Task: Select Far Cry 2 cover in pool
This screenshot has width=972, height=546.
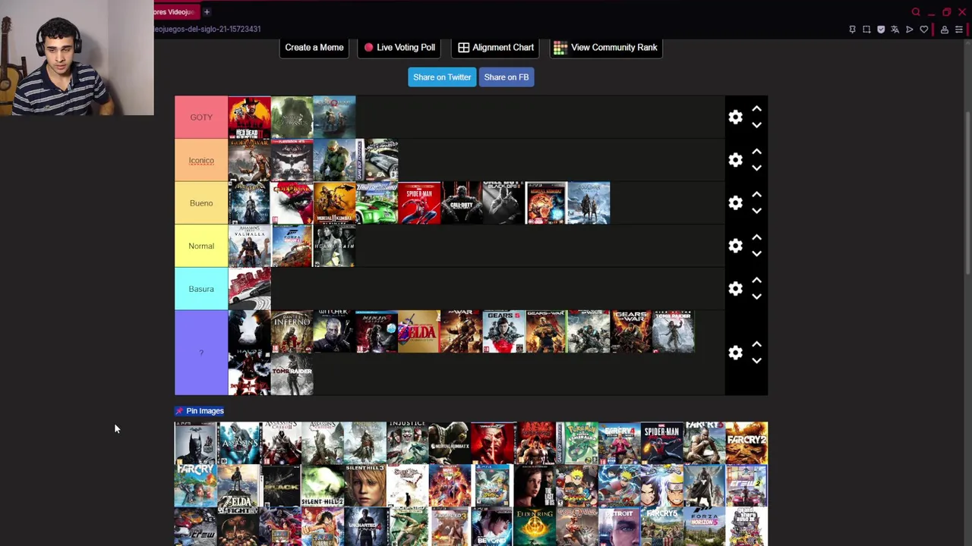Action: pos(746,443)
